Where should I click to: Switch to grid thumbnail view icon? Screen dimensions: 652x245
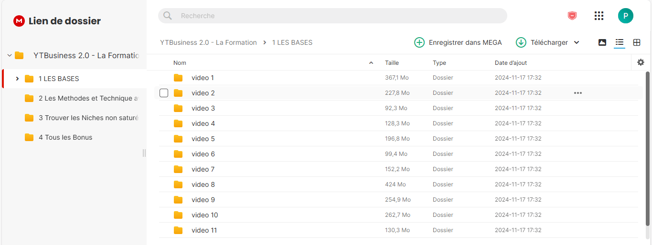pos(637,42)
